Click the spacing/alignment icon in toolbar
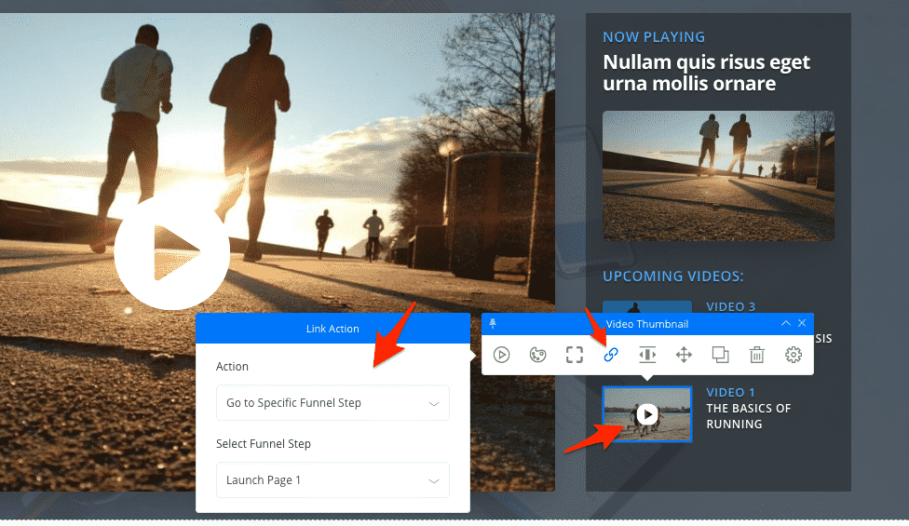The height and width of the screenshot is (526, 909). coord(647,355)
